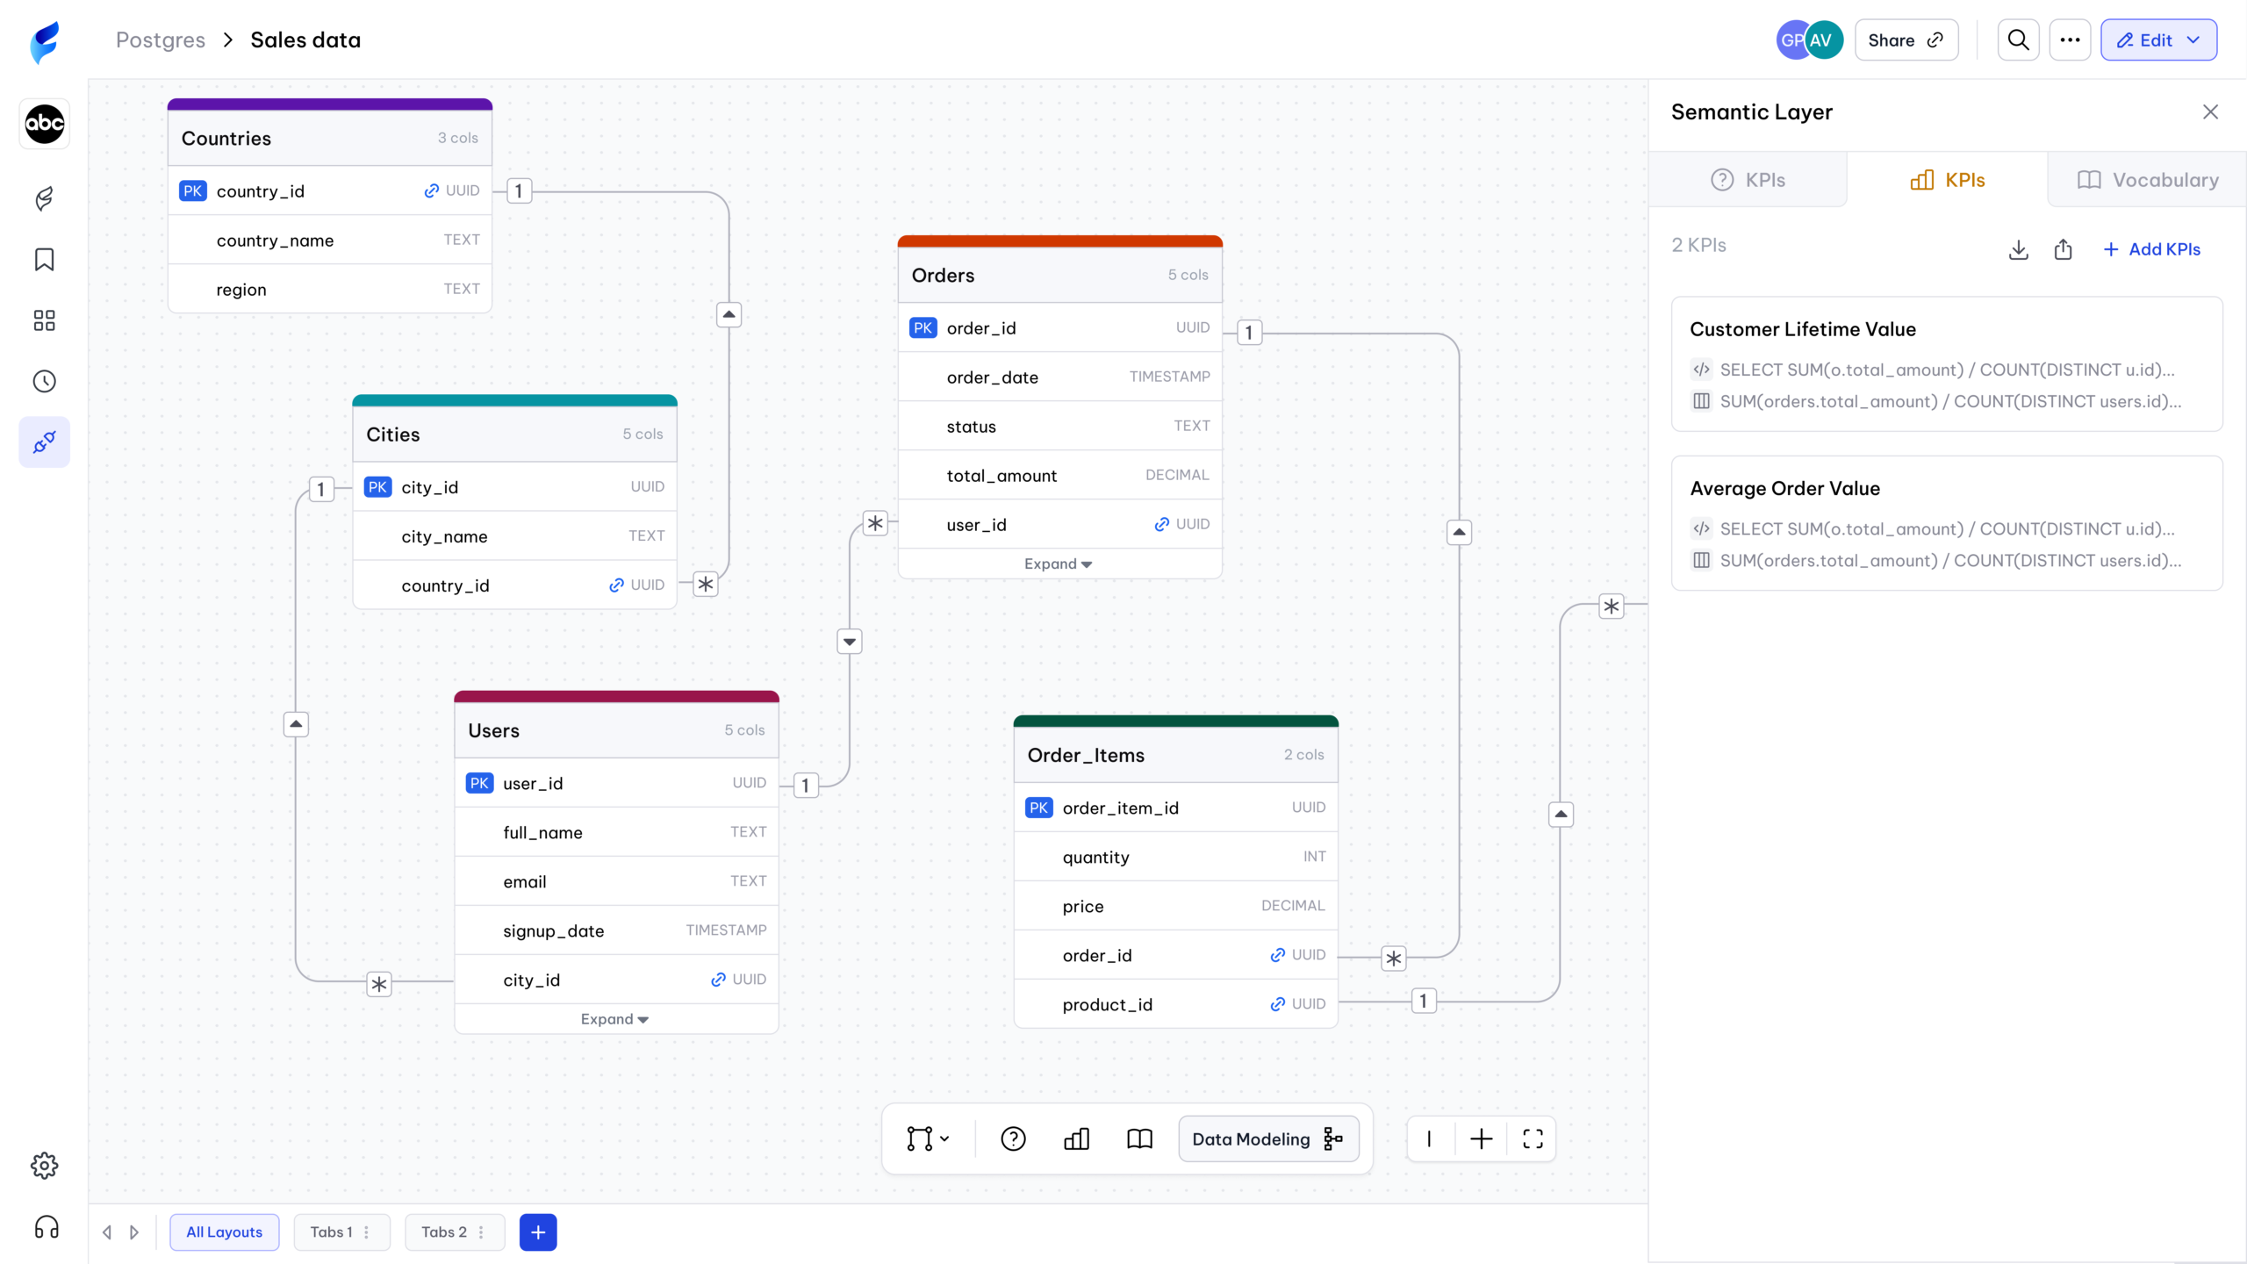Switch to the Vocabulary tab

click(x=2148, y=180)
